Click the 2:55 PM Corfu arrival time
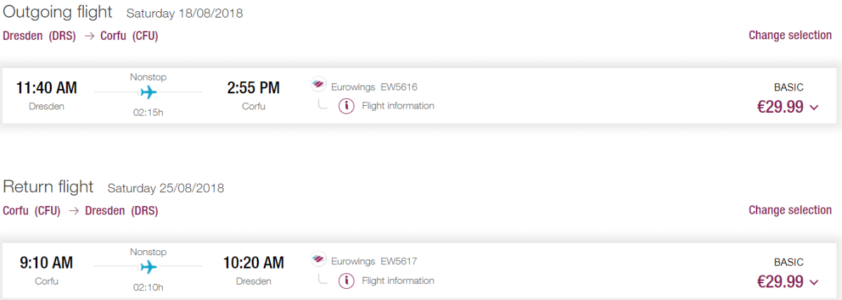 point(253,88)
